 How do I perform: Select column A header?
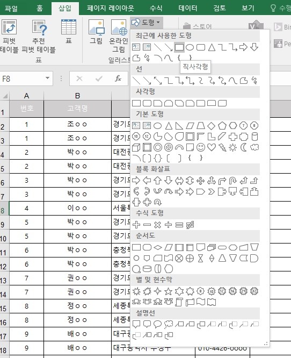(x=26, y=96)
